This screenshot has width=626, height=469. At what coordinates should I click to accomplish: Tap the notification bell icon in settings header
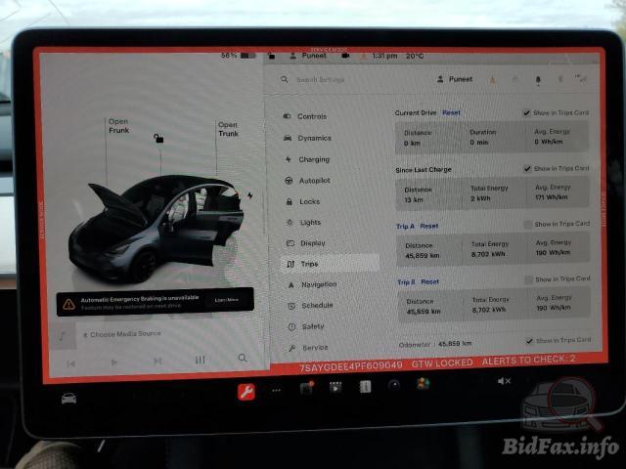537,80
